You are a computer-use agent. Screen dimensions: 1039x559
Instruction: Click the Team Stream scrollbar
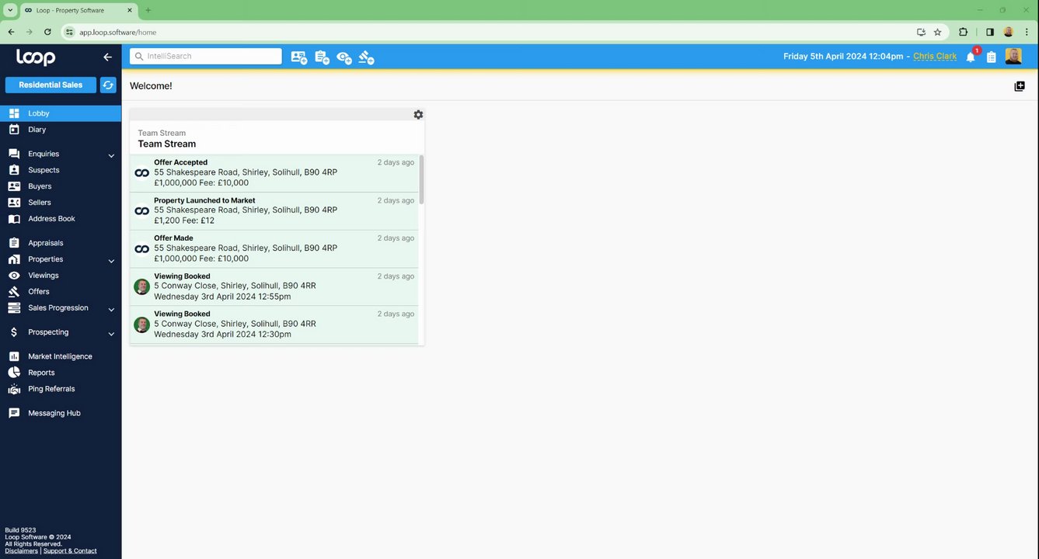tap(421, 179)
